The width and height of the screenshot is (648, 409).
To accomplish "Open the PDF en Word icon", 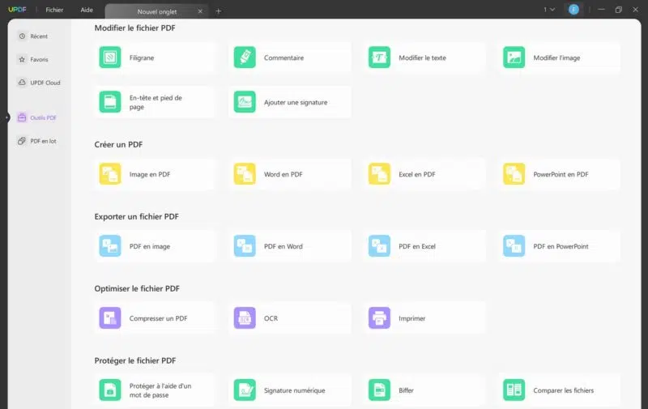I will click(245, 246).
